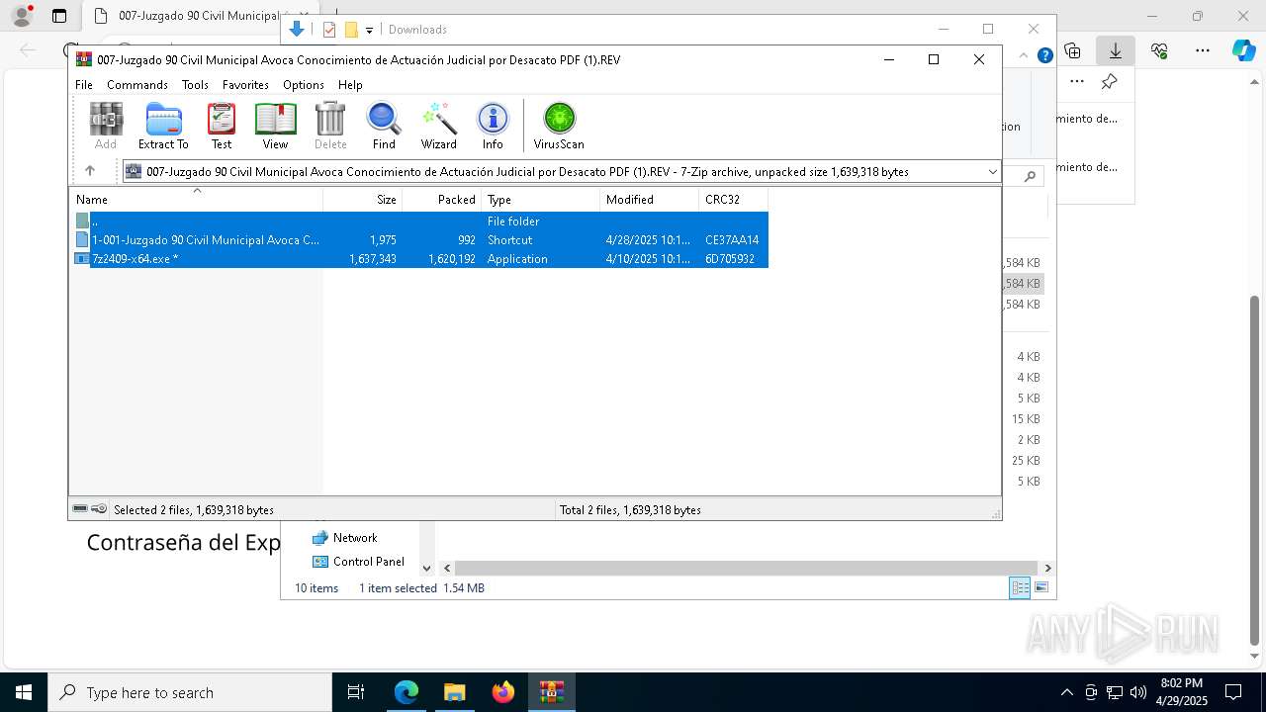Open the Favorites menu
Viewport: 1266px width, 712px height.
(x=245, y=85)
